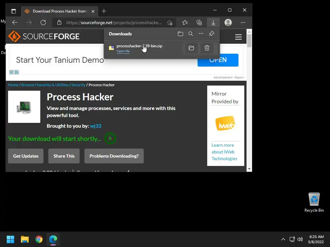This screenshot has width=330, height=247.
Task: Pin the Downloads panel
Action: (211, 33)
